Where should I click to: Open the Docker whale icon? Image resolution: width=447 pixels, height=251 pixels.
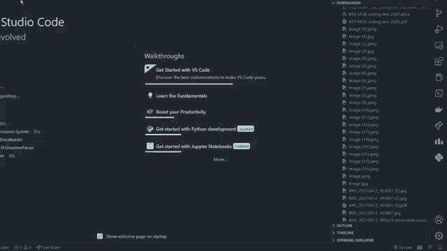pos(439,109)
